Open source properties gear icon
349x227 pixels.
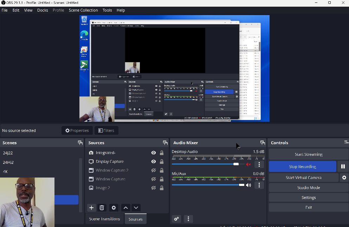(x=114, y=208)
